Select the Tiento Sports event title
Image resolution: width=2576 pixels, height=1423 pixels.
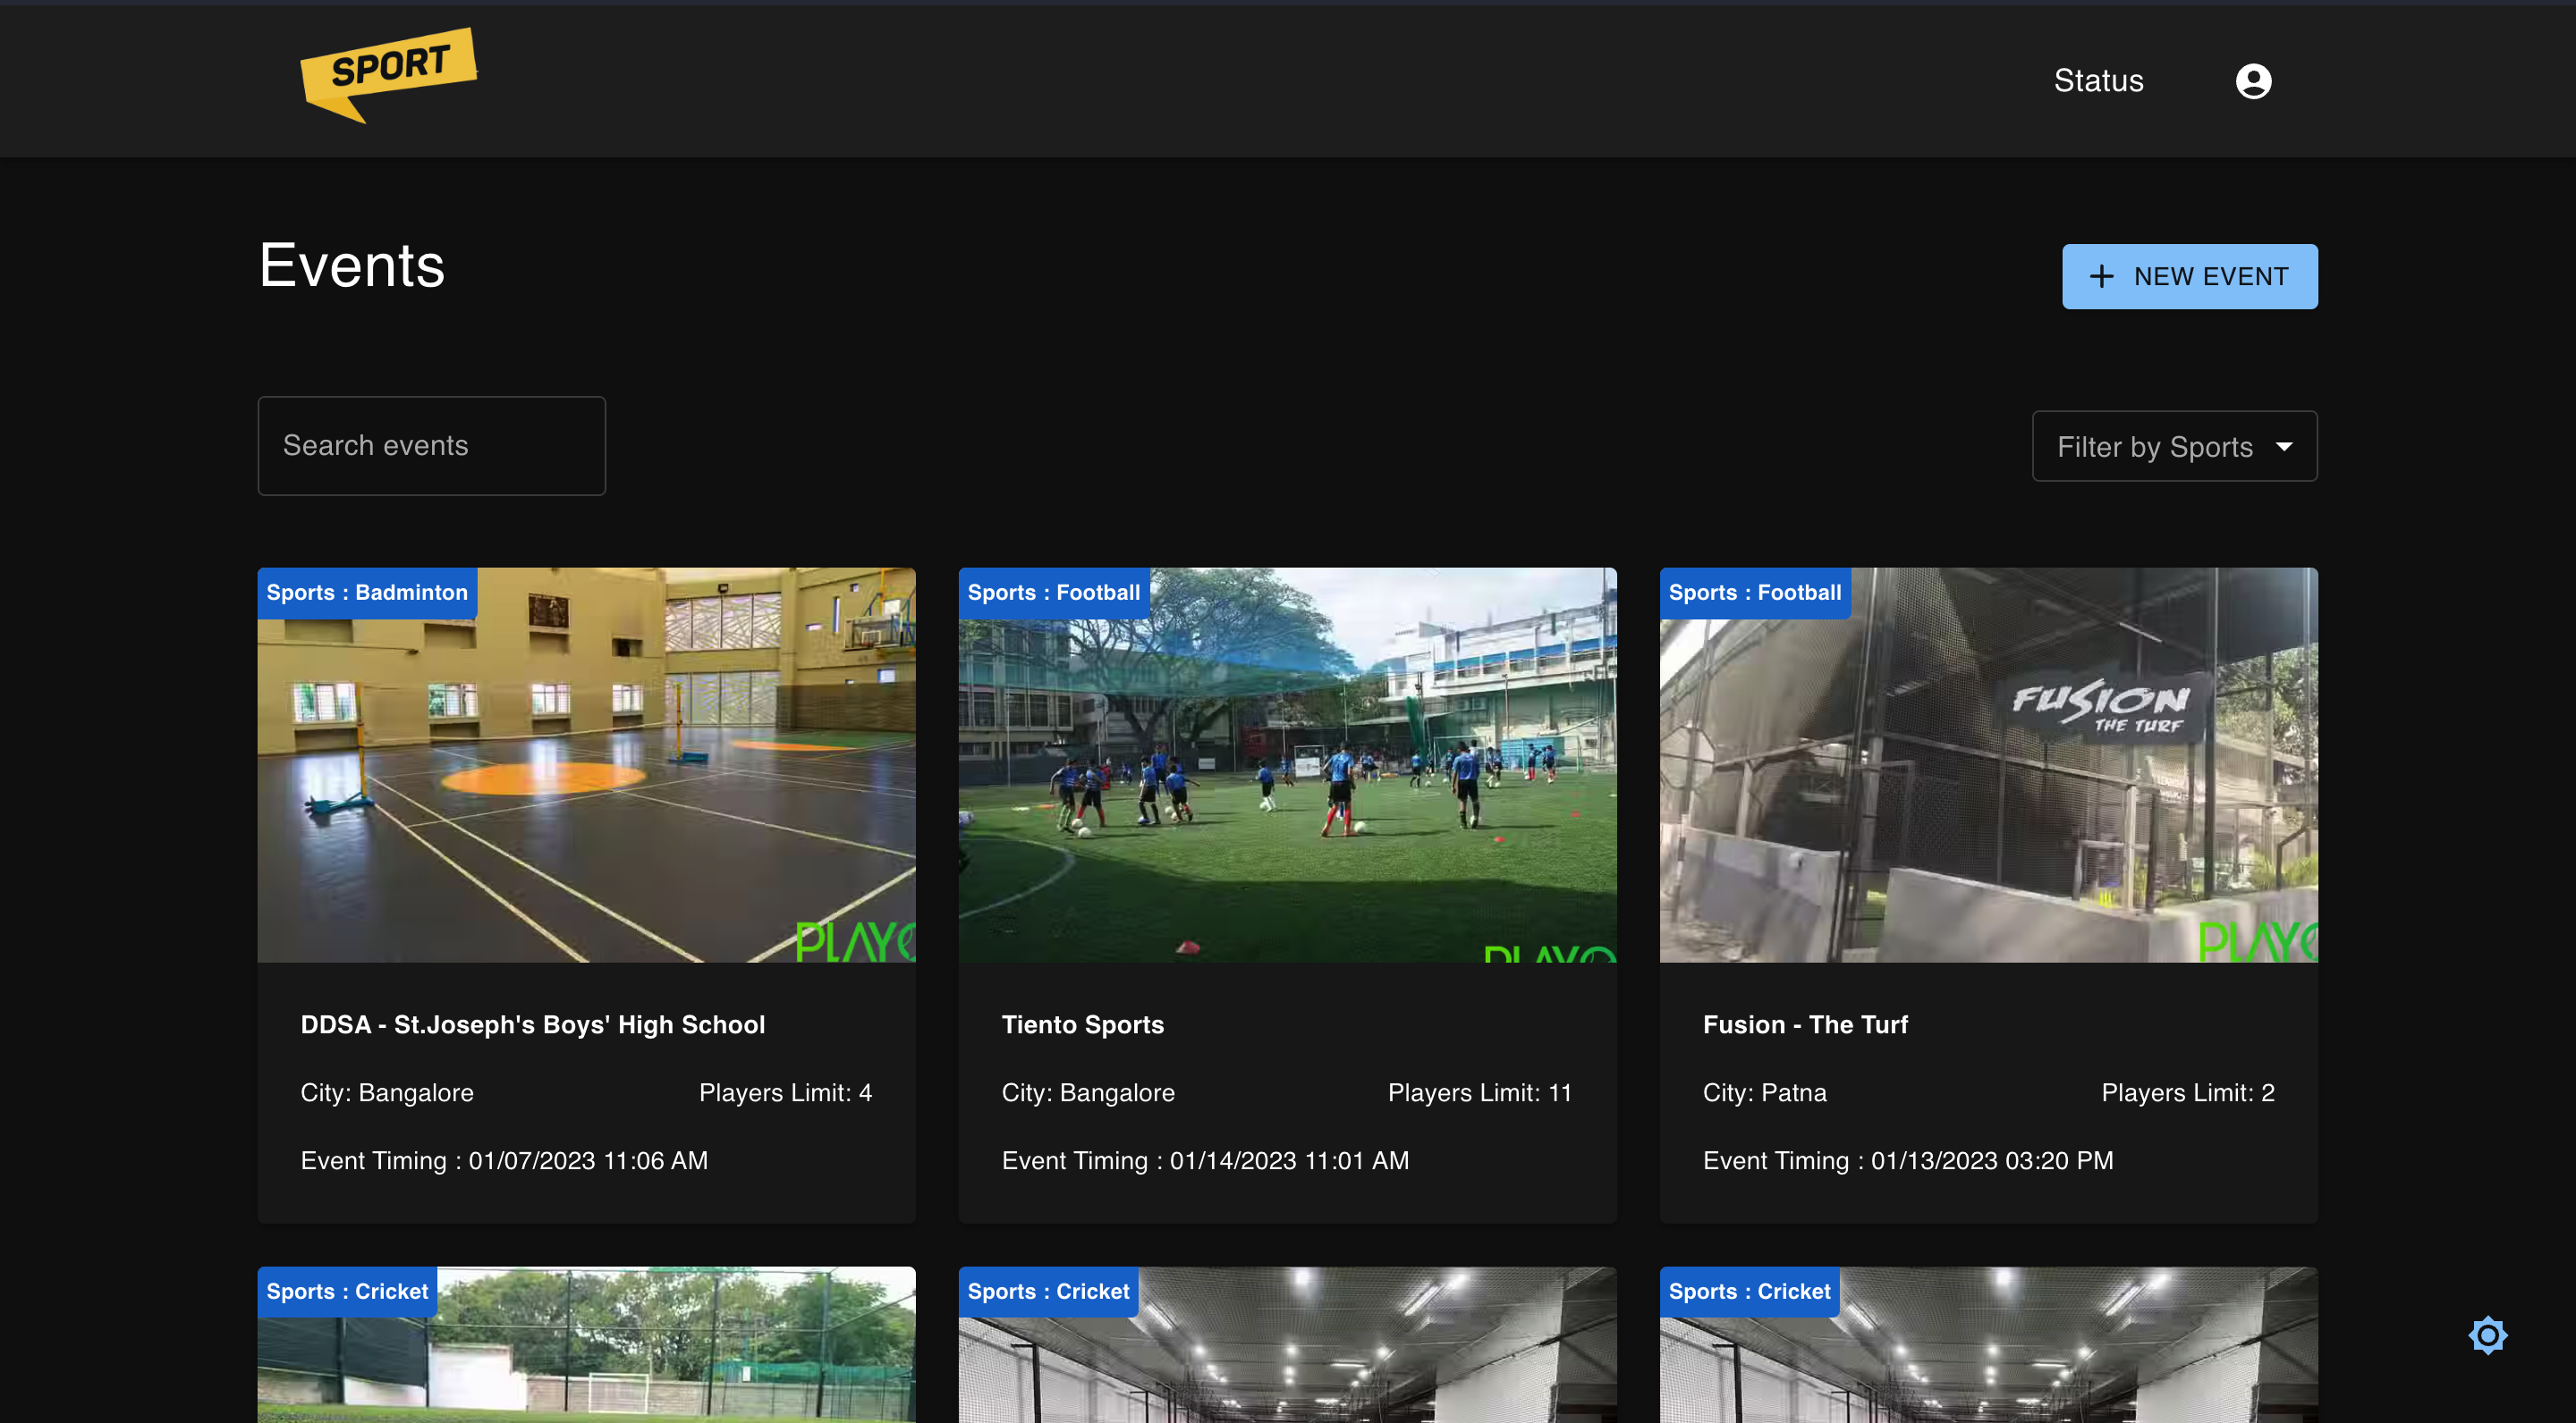click(1082, 1024)
